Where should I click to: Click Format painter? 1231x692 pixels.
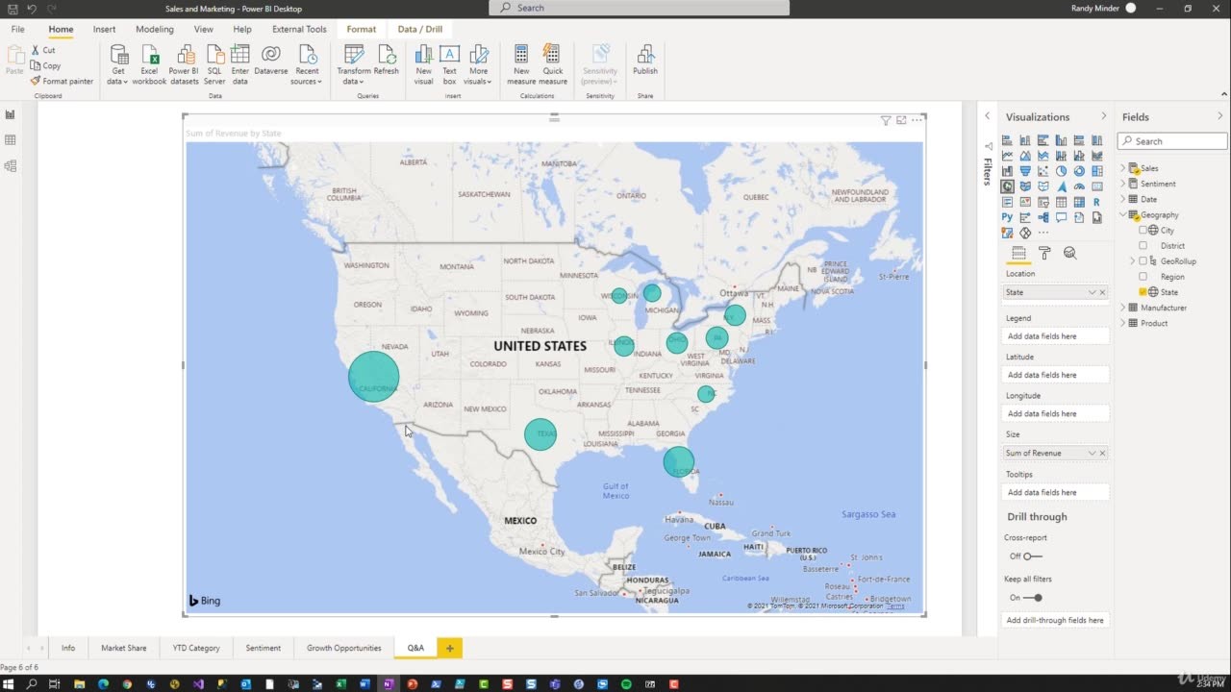point(62,81)
